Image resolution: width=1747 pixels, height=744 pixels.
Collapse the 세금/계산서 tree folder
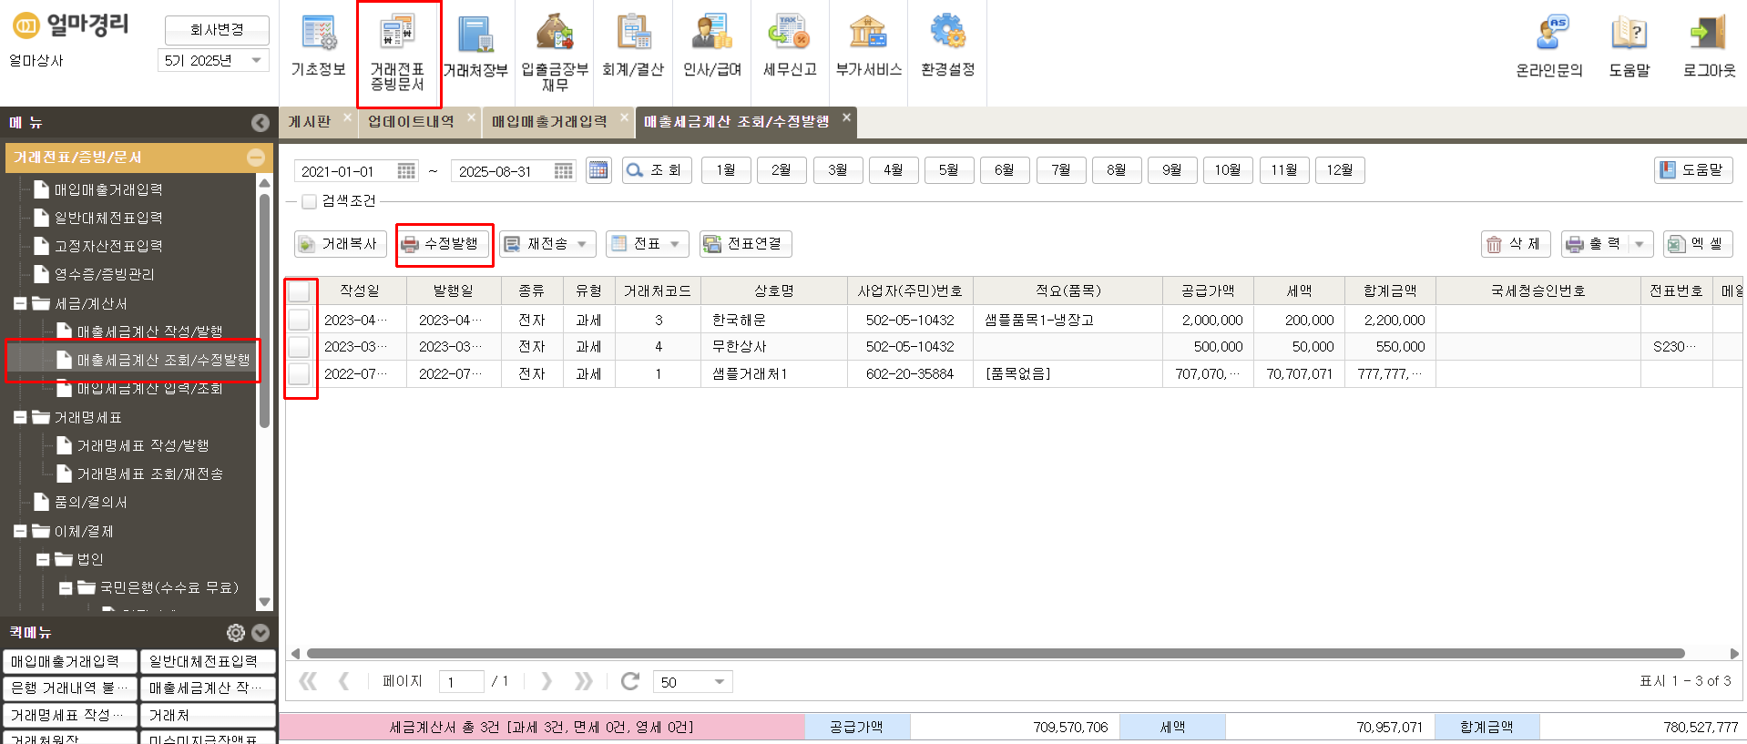click(19, 303)
